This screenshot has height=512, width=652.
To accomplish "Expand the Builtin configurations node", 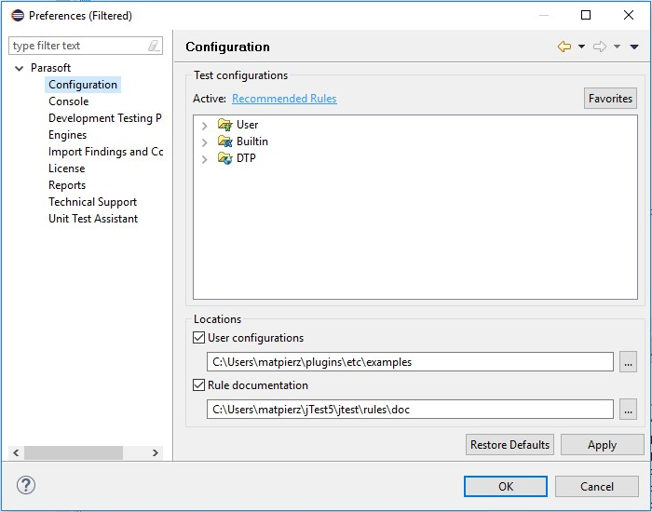I will click(204, 142).
